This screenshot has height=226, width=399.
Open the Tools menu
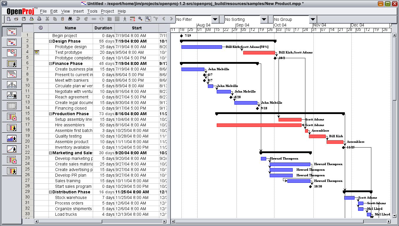[x=92, y=11]
